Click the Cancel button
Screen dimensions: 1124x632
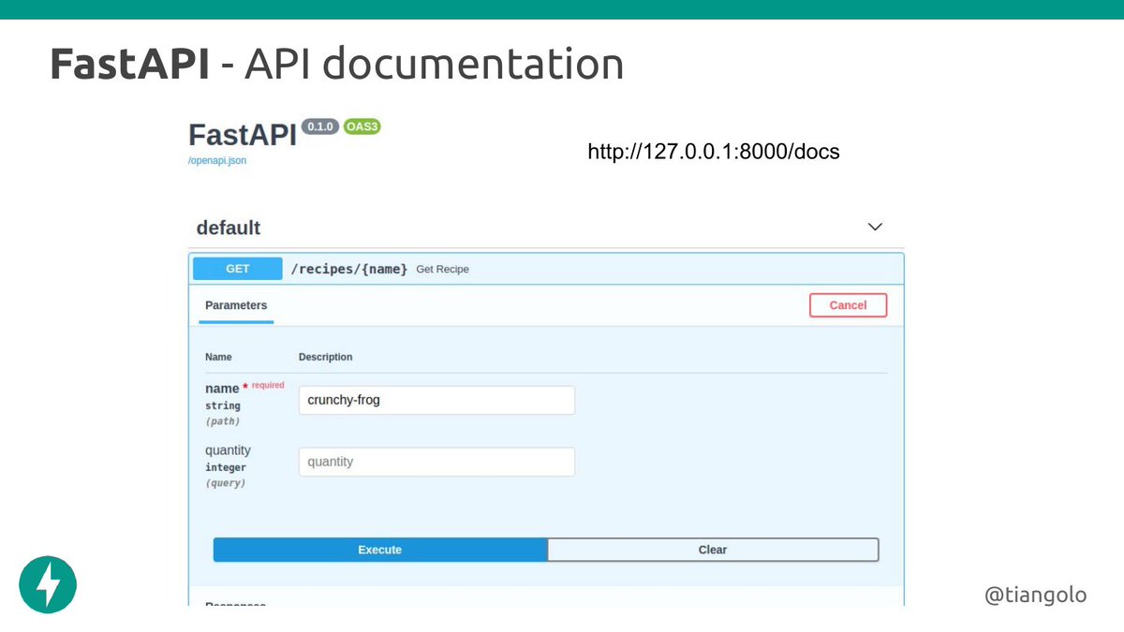[x=848, y=305]
